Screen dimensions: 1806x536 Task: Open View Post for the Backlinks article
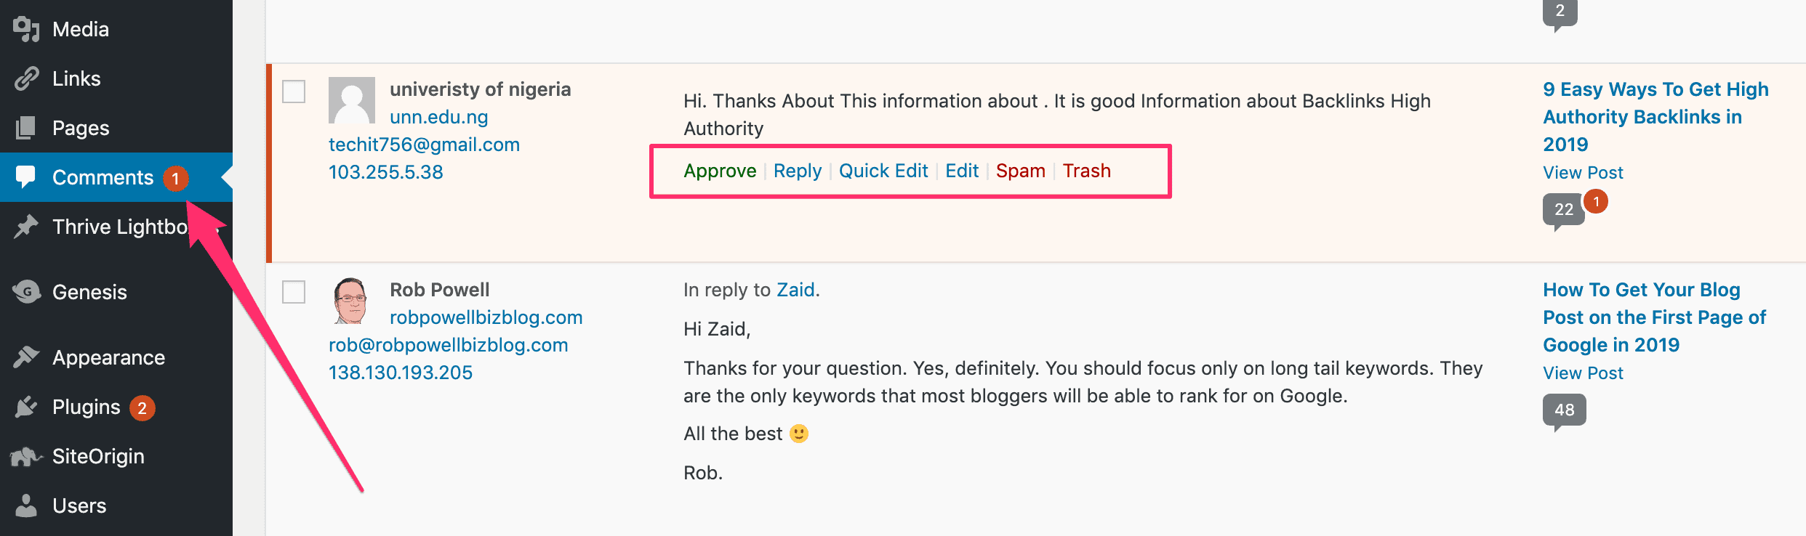tap(1583, 172)
